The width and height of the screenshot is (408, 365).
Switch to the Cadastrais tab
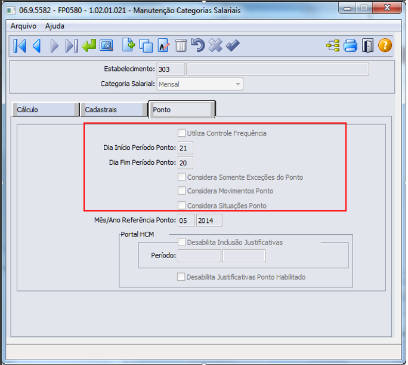click(114, 109)
